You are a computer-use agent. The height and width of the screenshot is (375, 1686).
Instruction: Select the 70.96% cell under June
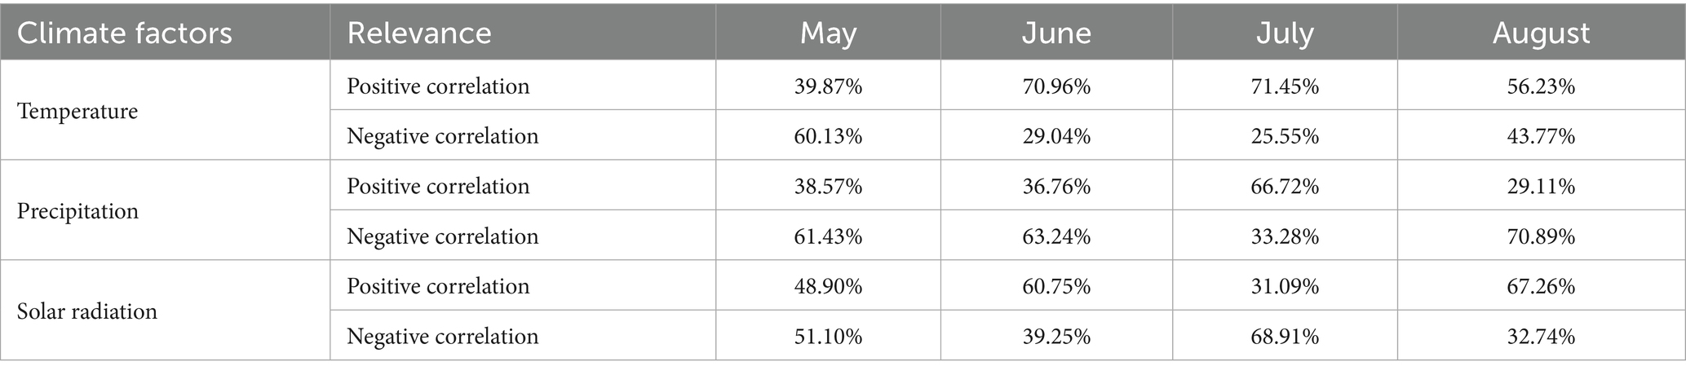(x=1056, y=86)
